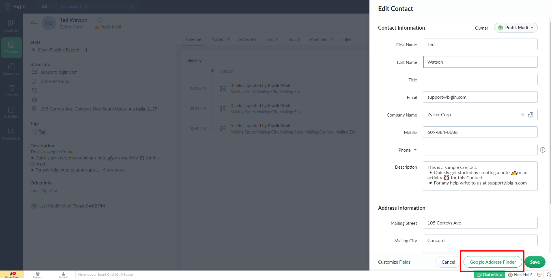Open the Social tab
This screenshot has width=551, height=278.
pos(294,39)
